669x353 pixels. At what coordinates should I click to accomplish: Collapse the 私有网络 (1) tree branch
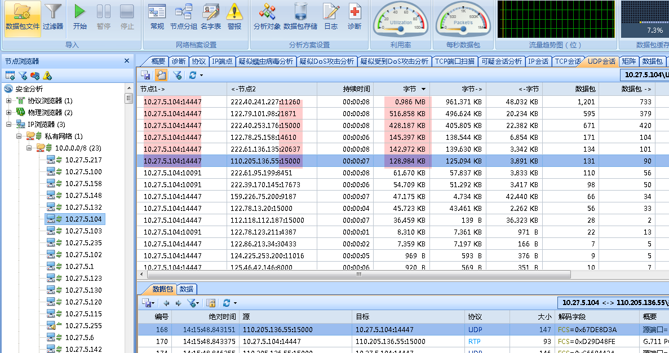click(17, 136)
